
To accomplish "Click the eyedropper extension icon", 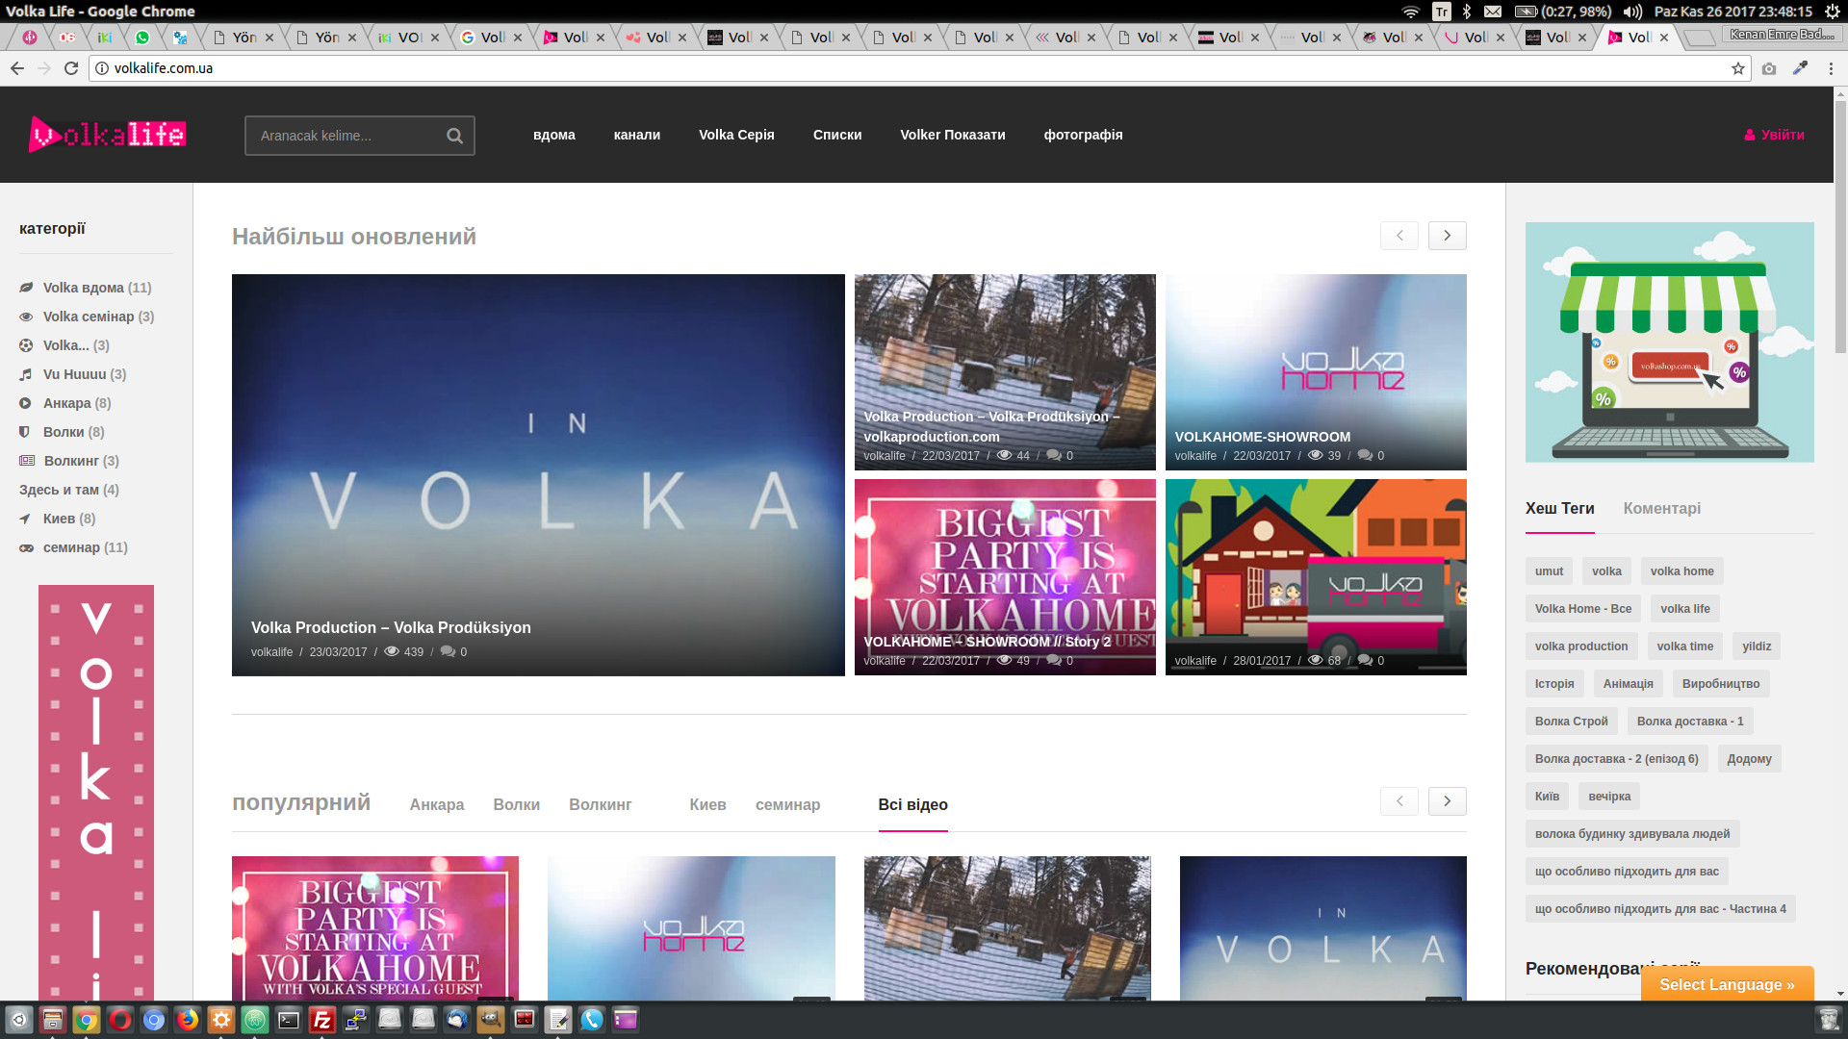I will 1800,68.
